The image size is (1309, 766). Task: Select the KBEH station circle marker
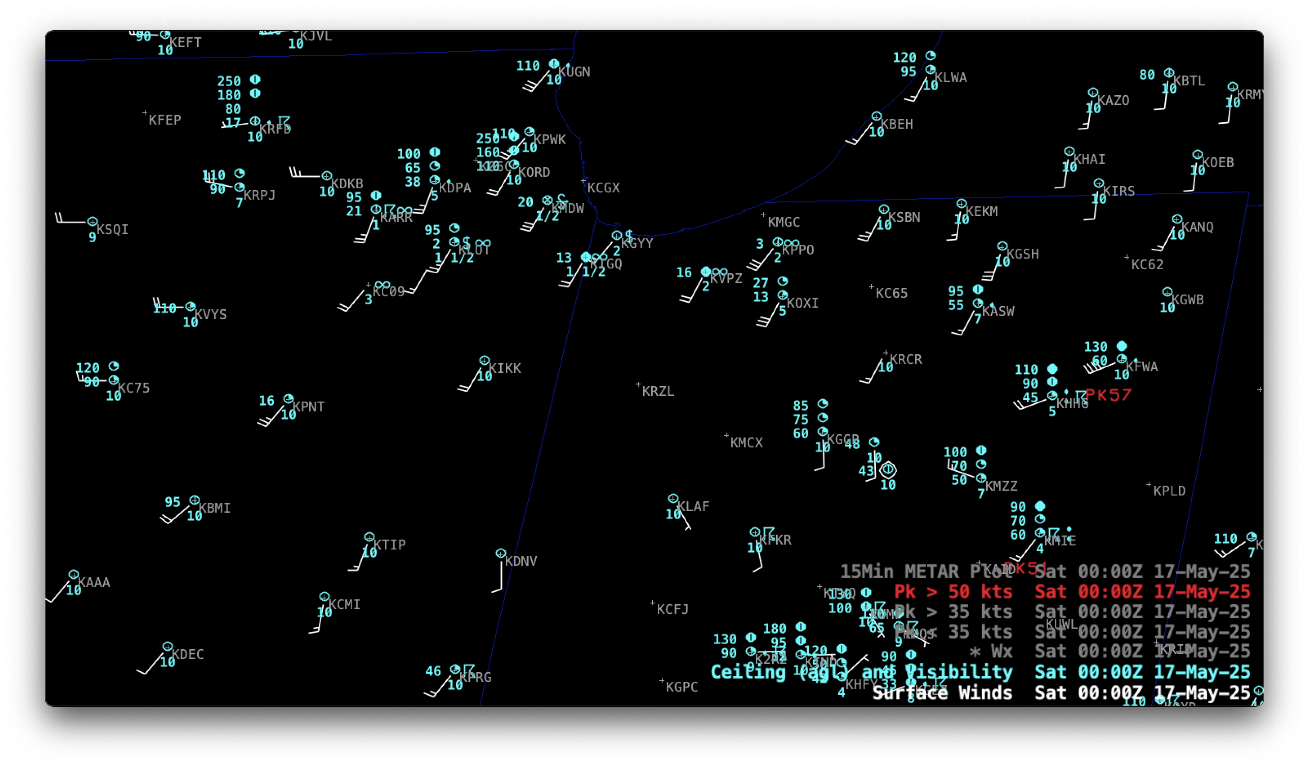click(x=877, y=117)
